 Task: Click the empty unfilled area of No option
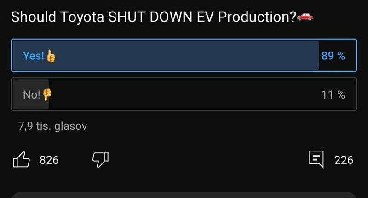(184, 95)
